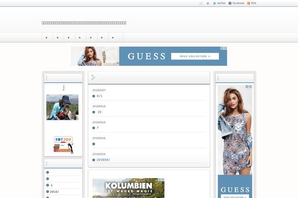298x198 pixels.
Task: Click the GUESS logo in the top banner
Action: (x=147, y=56)
